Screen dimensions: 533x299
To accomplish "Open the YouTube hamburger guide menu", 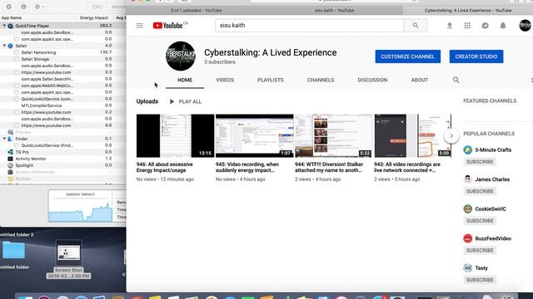I will coord(139,26).
